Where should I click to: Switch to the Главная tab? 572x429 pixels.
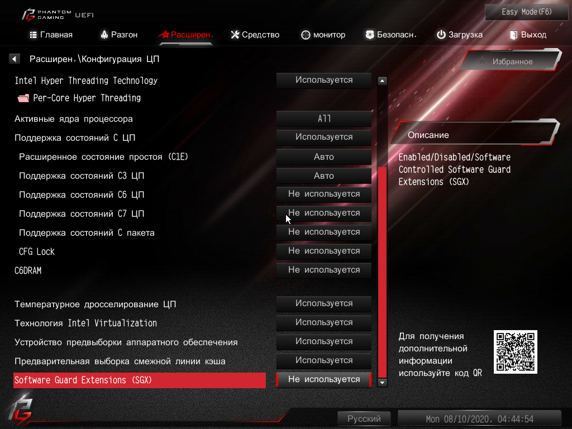(51, 35)
